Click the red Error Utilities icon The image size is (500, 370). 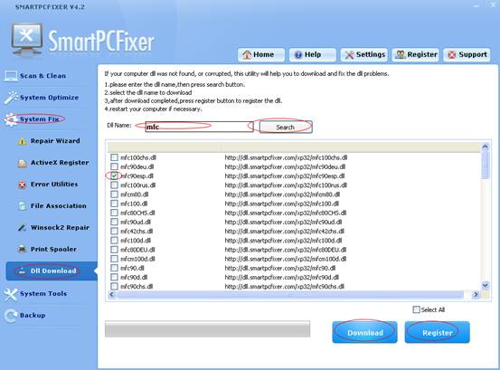pyautogui.click(x=22, y=185)
